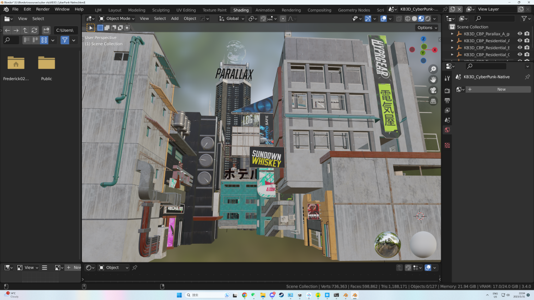This screenshot has width=534, height=300.
Task: Disable render for KB3D_CBP_Residential_C camera icon
Action: (527, 54)
